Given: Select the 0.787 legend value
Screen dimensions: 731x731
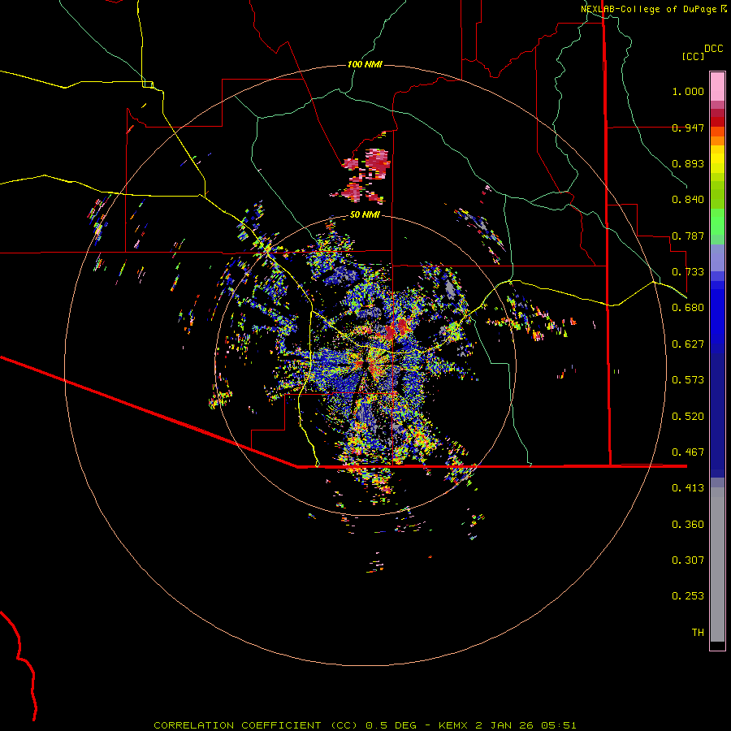Looking at the screenshot, I should (688, 236).
